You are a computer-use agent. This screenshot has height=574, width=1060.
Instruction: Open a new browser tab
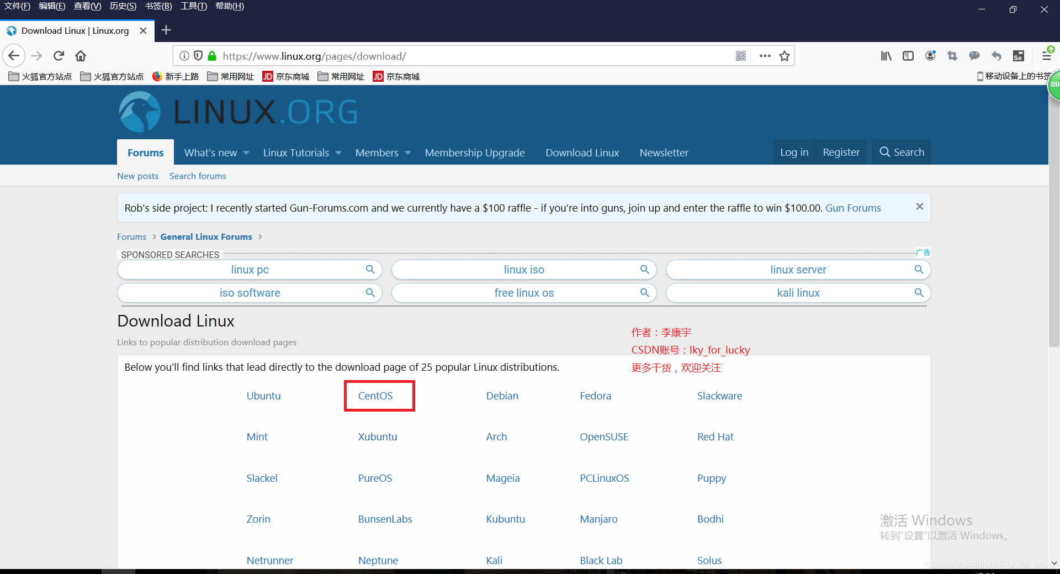[166, 30]
